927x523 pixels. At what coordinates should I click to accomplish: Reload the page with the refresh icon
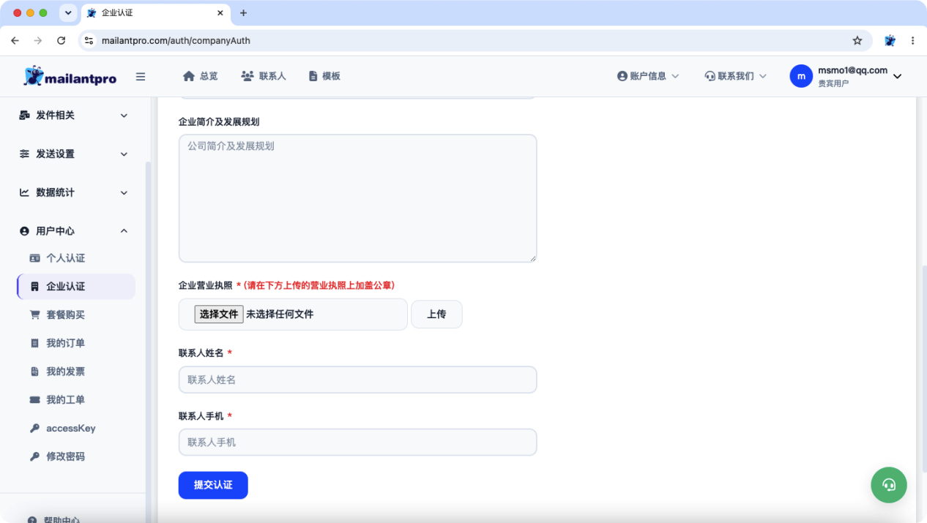pos(61,41)
